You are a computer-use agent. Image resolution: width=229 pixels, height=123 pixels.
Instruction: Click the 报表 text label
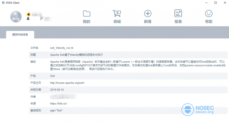pyautogui.click(x=178, y=22)
